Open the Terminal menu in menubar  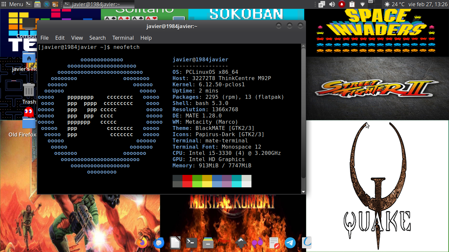pos(123,38)
